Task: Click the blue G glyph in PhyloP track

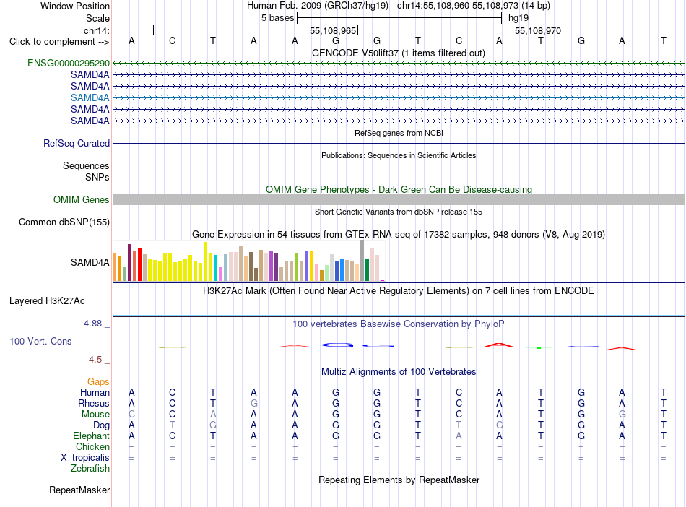Action: (x=337, y=345)
